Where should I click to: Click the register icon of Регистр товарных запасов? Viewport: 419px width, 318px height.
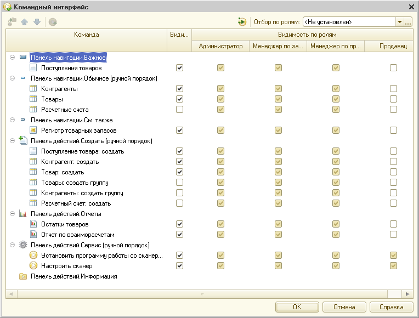(x=33, y=130)
